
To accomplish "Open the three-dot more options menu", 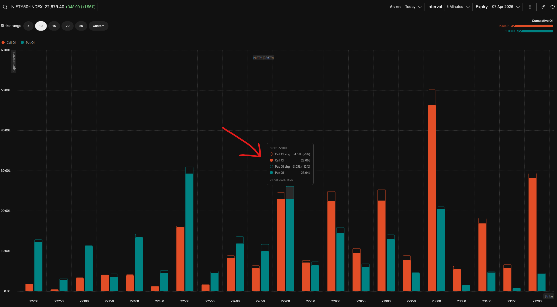I will 530,7.
